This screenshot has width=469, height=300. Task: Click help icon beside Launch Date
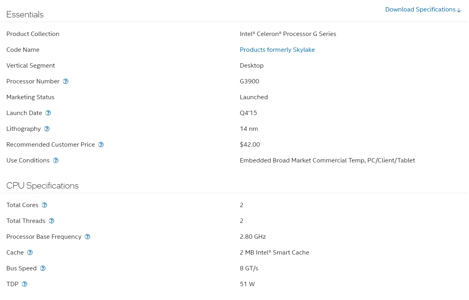(48, 113)
